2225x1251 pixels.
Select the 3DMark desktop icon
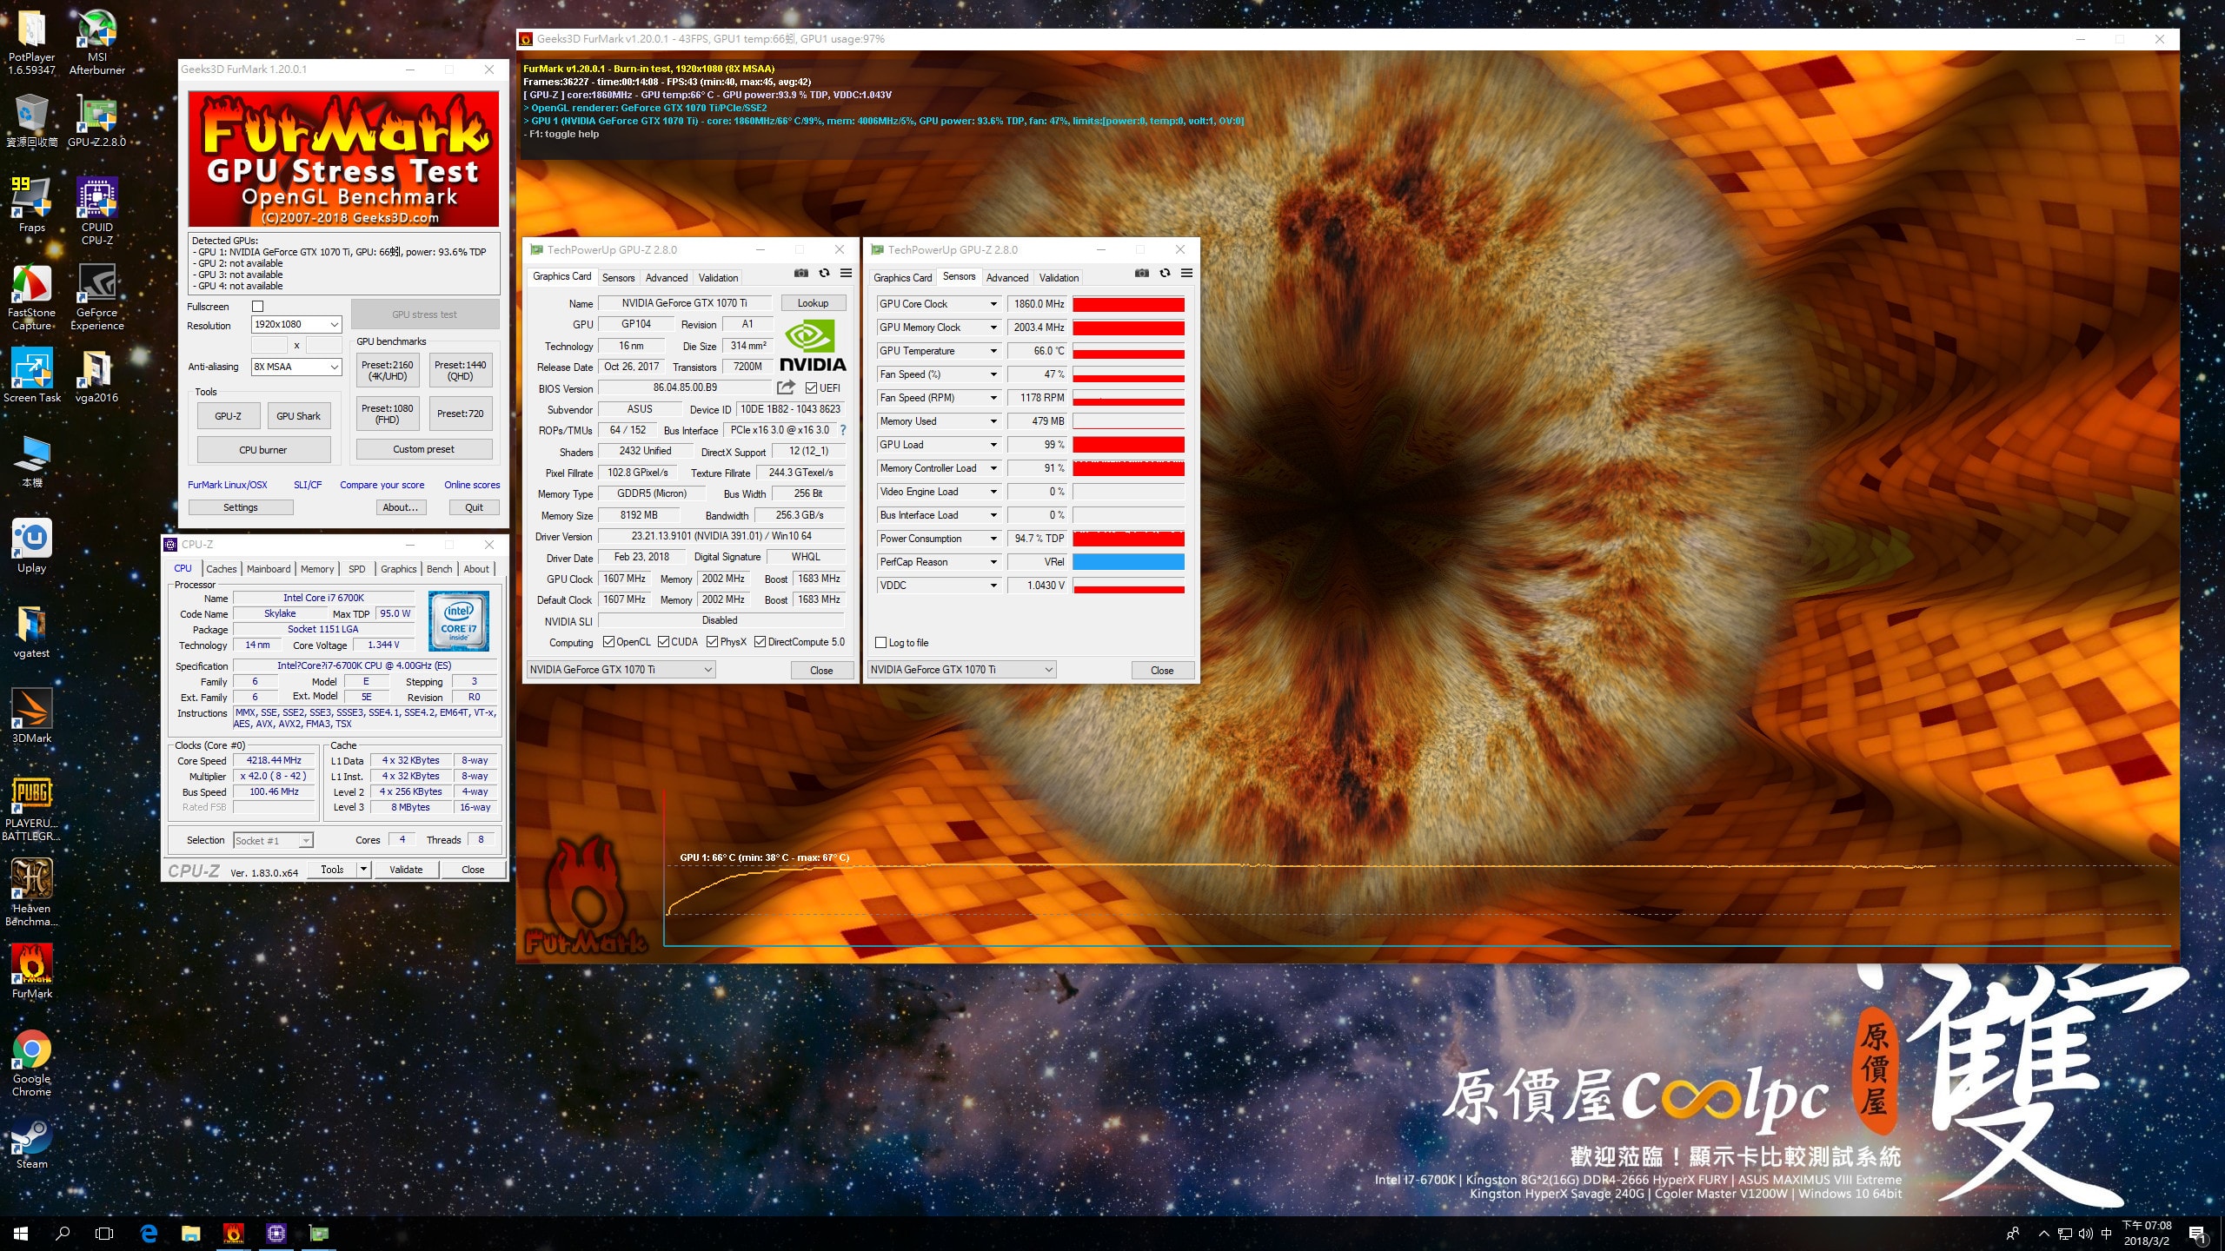coord(31,716)
